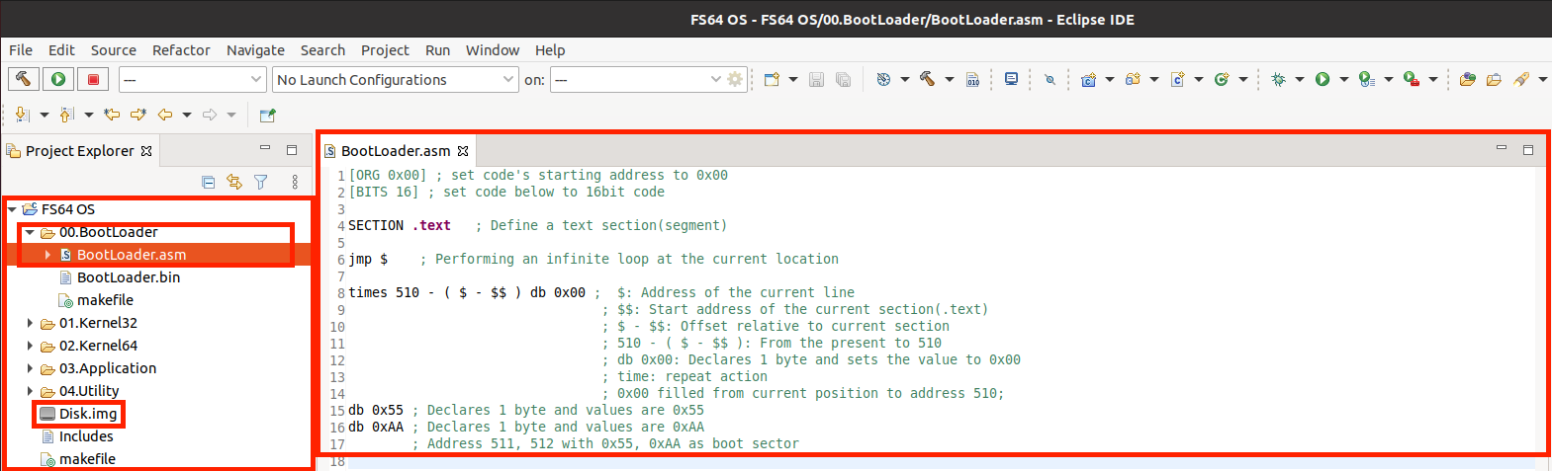The image size is (1552, 471).
Task: Click the Project Explorer filter funnel icon
Action: click(x=261, y=182)
